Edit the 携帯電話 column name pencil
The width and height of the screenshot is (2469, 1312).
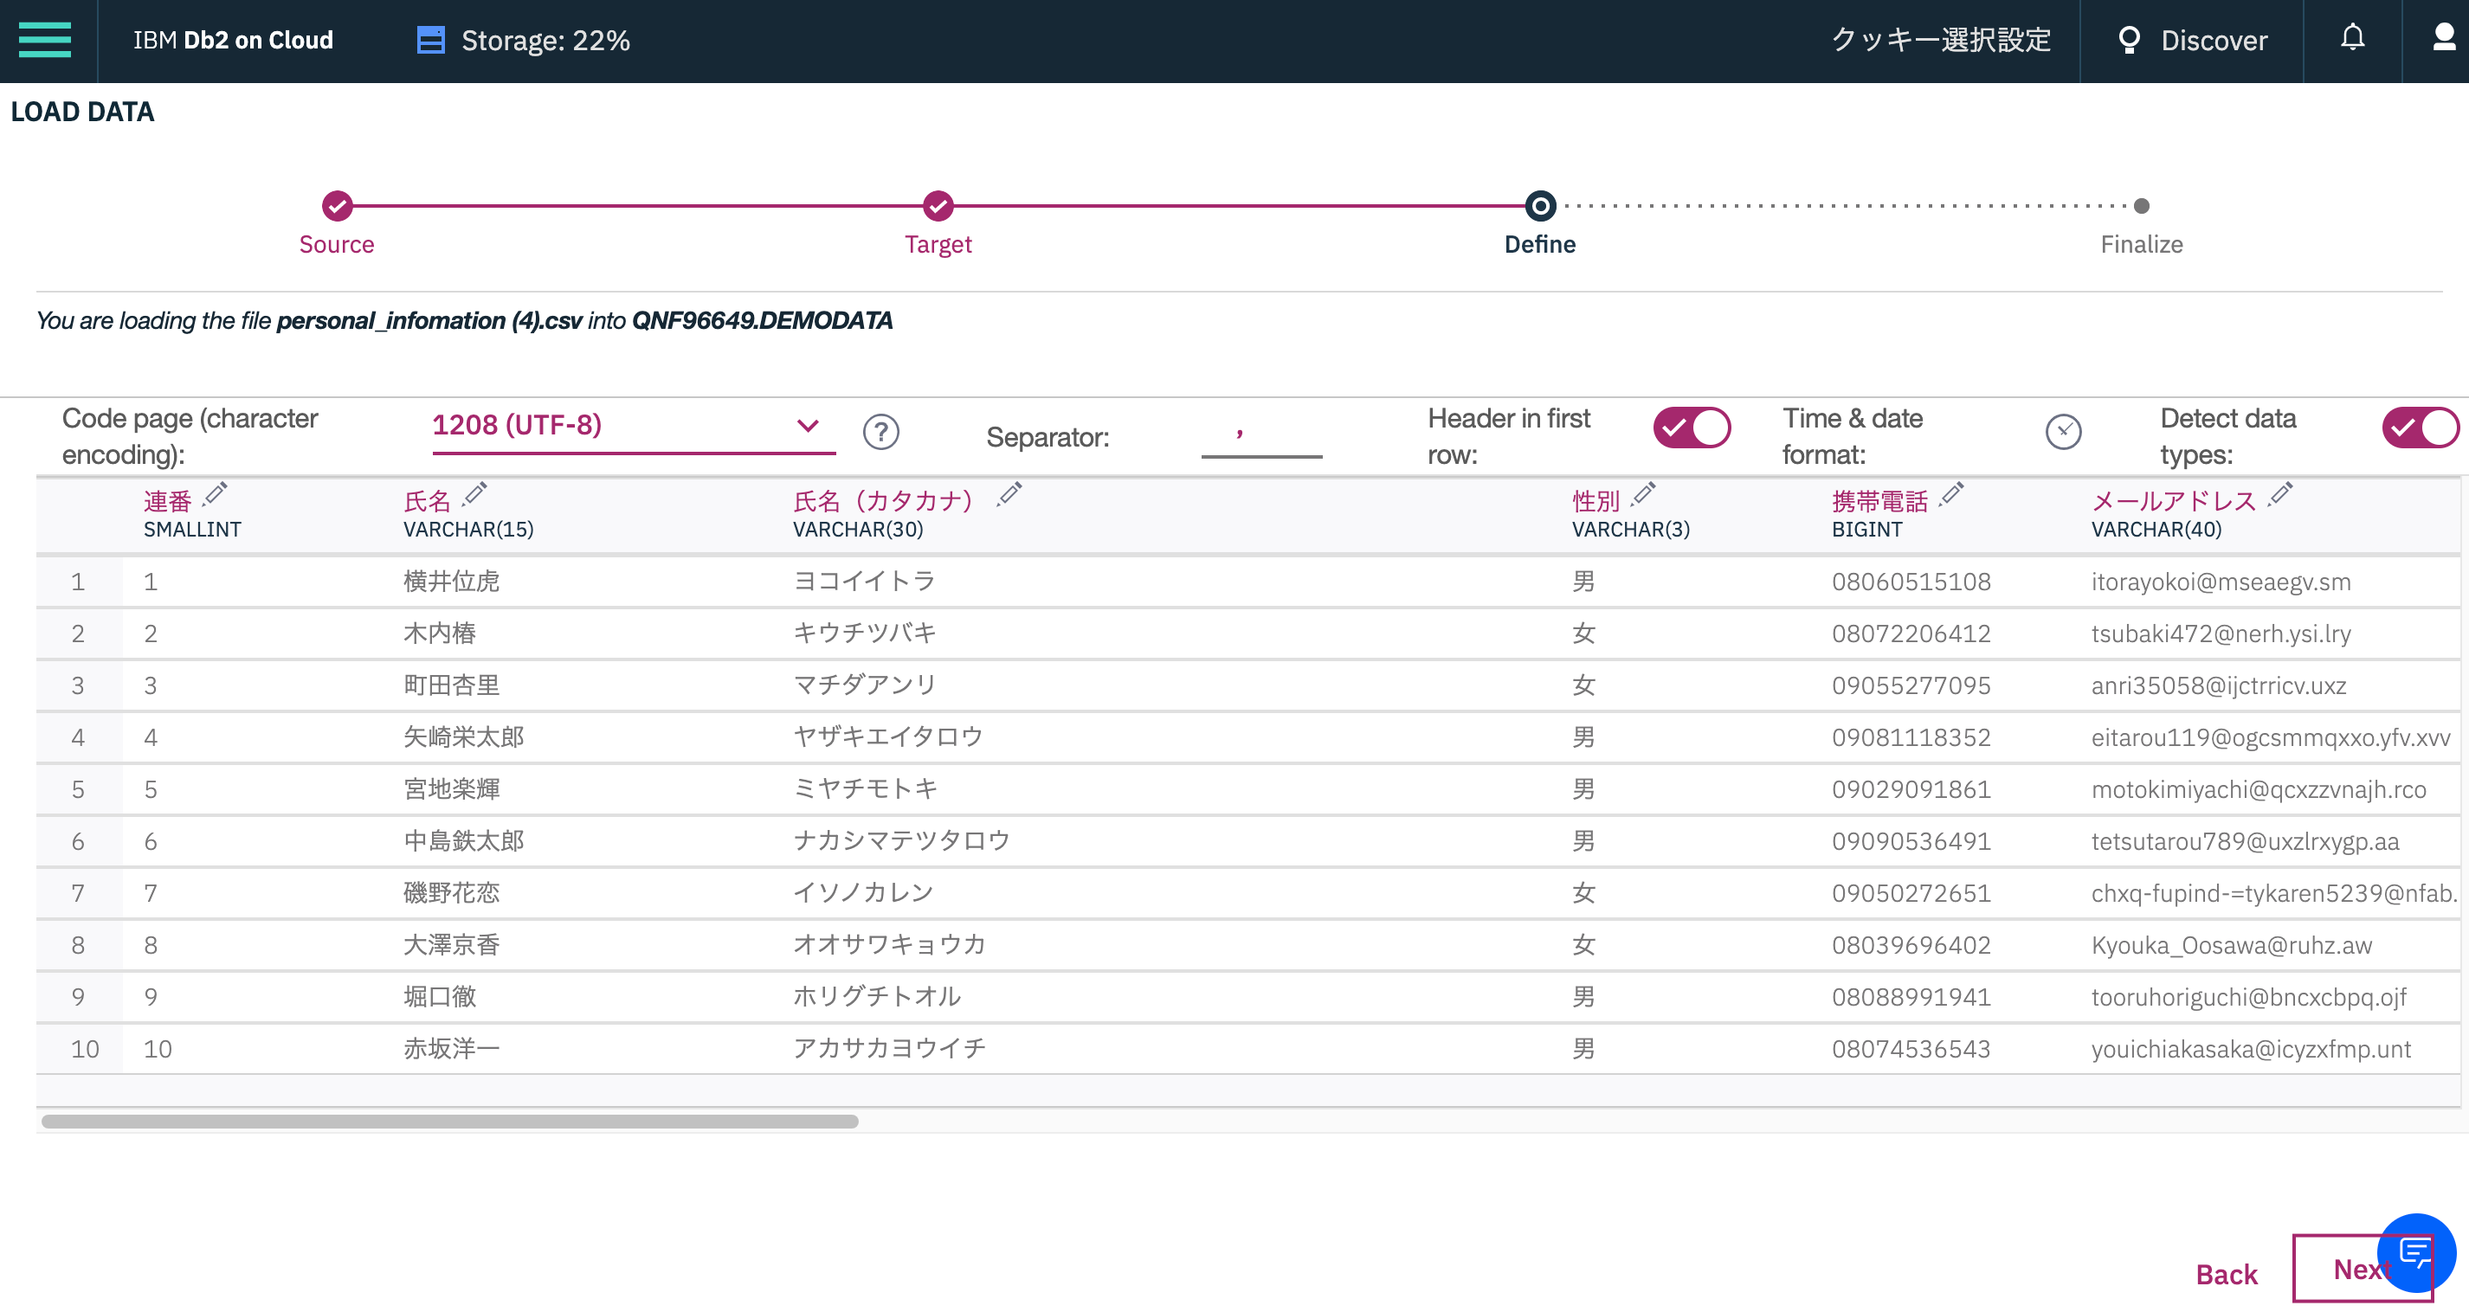click(x=1951, y=494)
